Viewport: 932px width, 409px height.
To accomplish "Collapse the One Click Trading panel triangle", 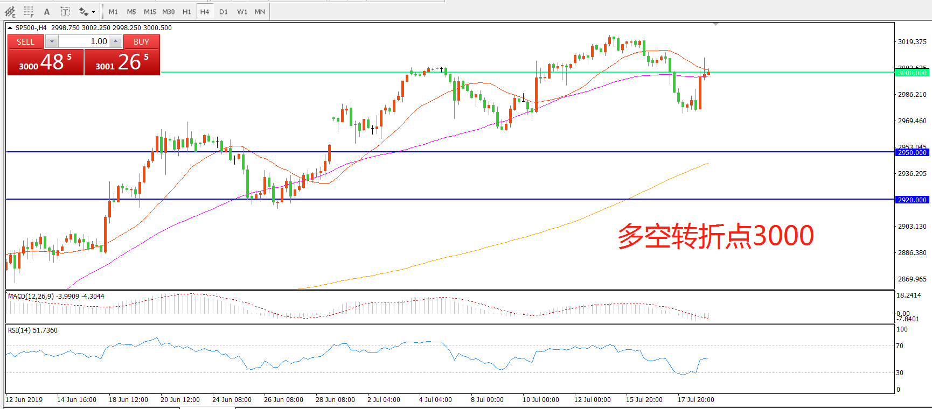I will pyautogui.click(x=10, y=28).
